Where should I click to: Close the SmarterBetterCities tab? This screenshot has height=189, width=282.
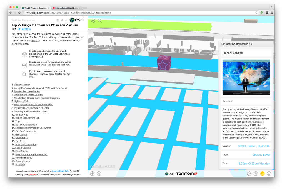tap(79, 8)
